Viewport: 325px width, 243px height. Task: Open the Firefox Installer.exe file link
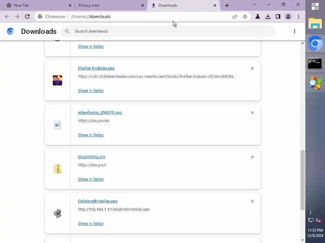tap(96, 68)
